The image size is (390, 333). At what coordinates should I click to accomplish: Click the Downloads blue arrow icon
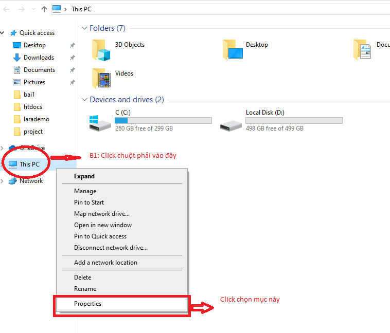(x=16, y=58)
